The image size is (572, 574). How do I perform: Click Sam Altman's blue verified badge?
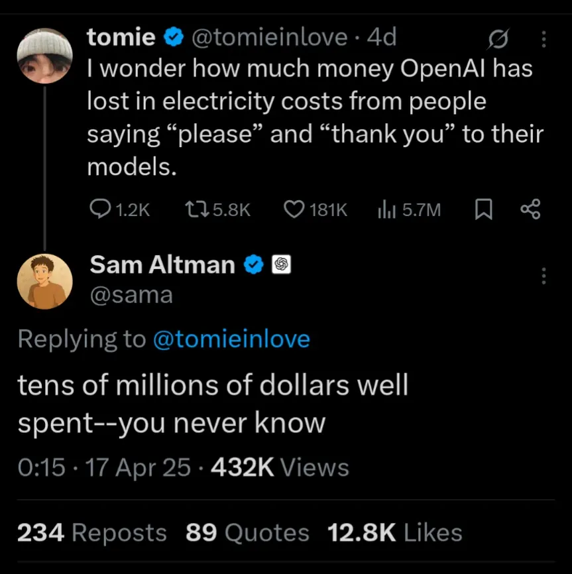pyautogui.click(x=254, y=265)
